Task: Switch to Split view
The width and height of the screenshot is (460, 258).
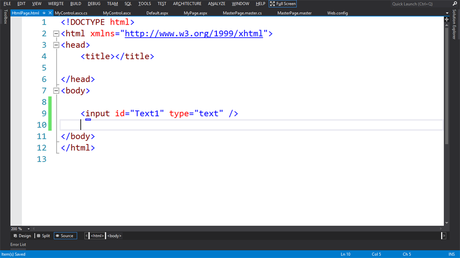Action: pyautogui.click(x=44, y=236)
